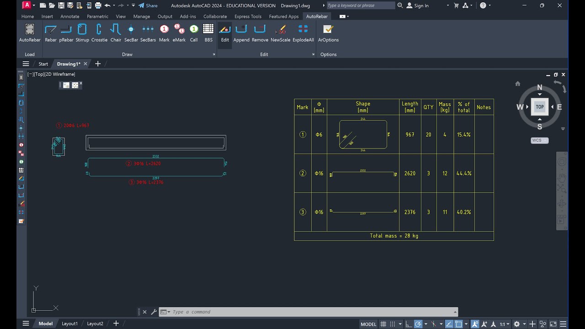Click the New file icon

(x=43, y=5)
